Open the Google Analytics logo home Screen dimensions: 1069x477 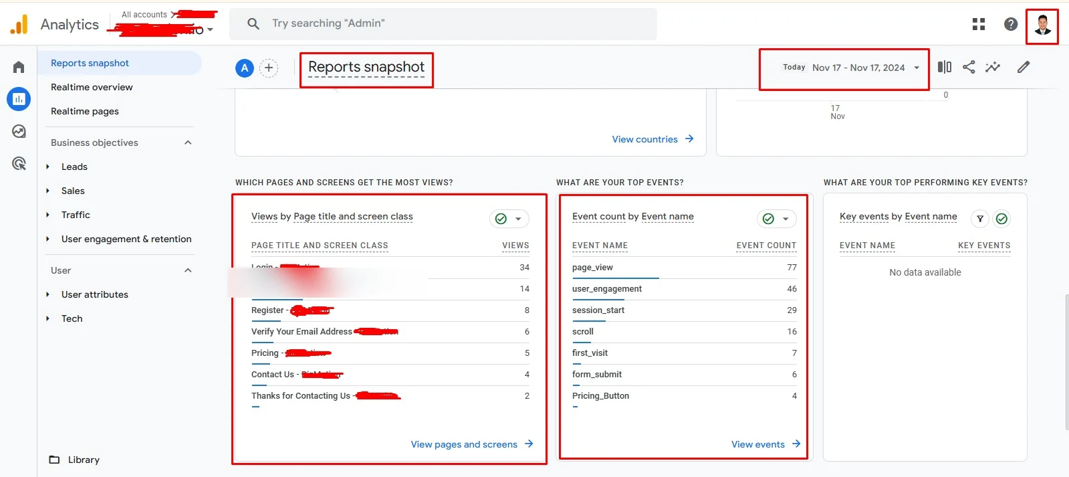19,25
